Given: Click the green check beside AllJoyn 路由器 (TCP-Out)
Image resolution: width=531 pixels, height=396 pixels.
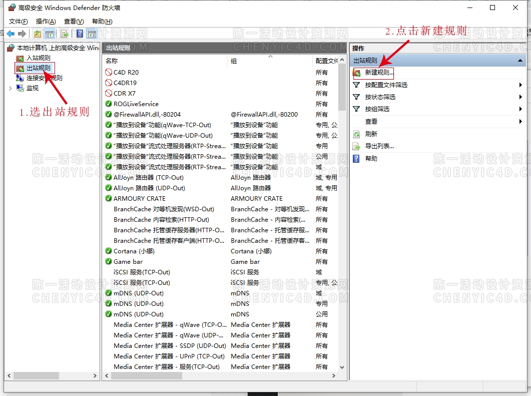Looking at the screenshot, I should click(109, 177).
